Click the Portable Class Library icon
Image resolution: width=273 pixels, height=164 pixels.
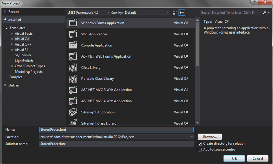[73, 79]
